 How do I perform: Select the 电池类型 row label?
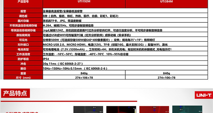click(x=23, y=49)
